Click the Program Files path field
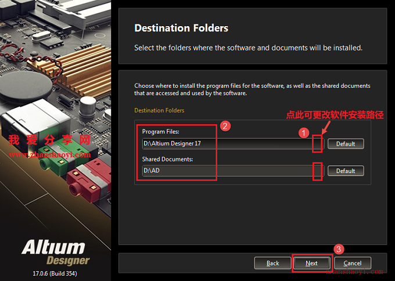 coord(233,143)
